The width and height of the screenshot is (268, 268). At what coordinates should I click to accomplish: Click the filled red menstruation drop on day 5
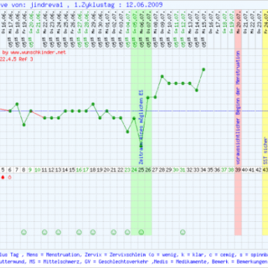pos(3,177)
